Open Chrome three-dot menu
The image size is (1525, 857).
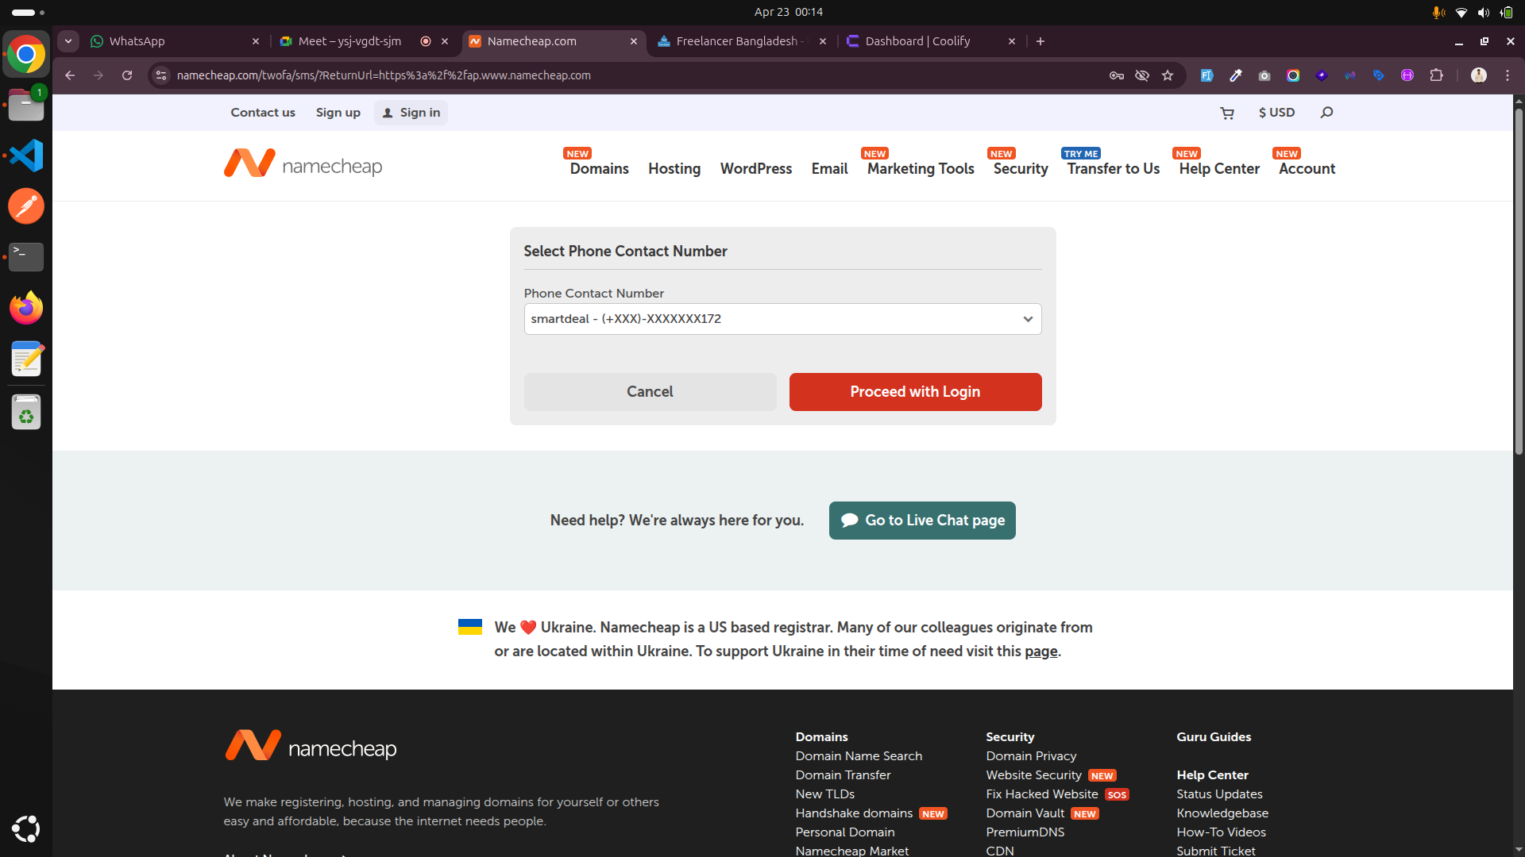[1508, 75]
